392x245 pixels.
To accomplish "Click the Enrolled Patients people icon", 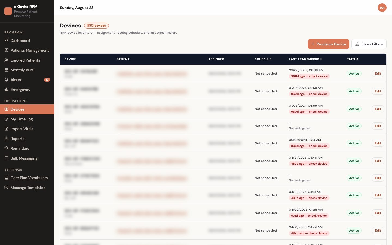I will [x=6, y=60].
